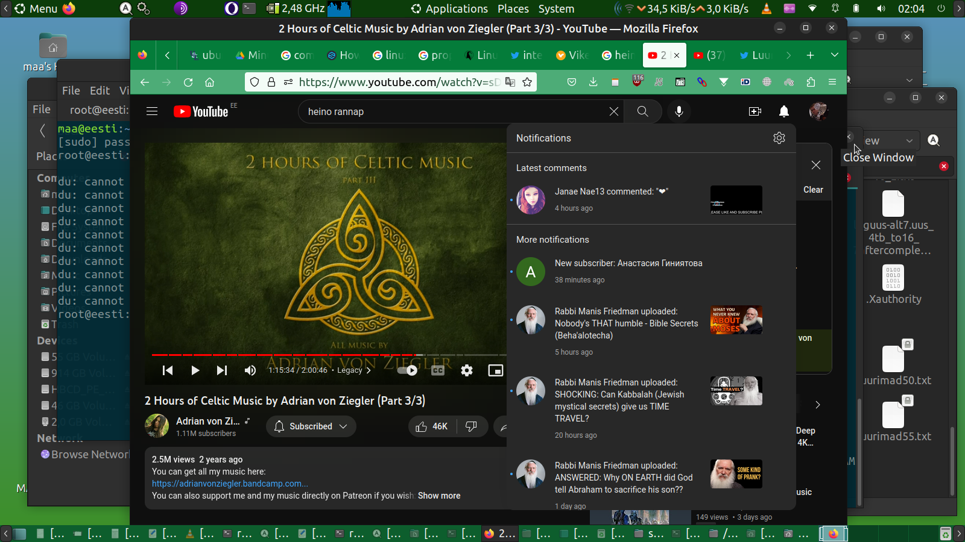The height and width of the screenshot is (542, 965).
Task: Open the TIME TRAVEL notification thumbnail
Action: [736, 391]
